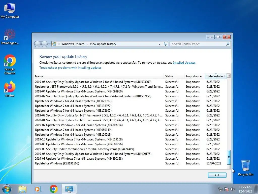This screenshot has width=258, height=194.
Task: Select the KB3080149 update row
Action: click(x=130, y=130)
